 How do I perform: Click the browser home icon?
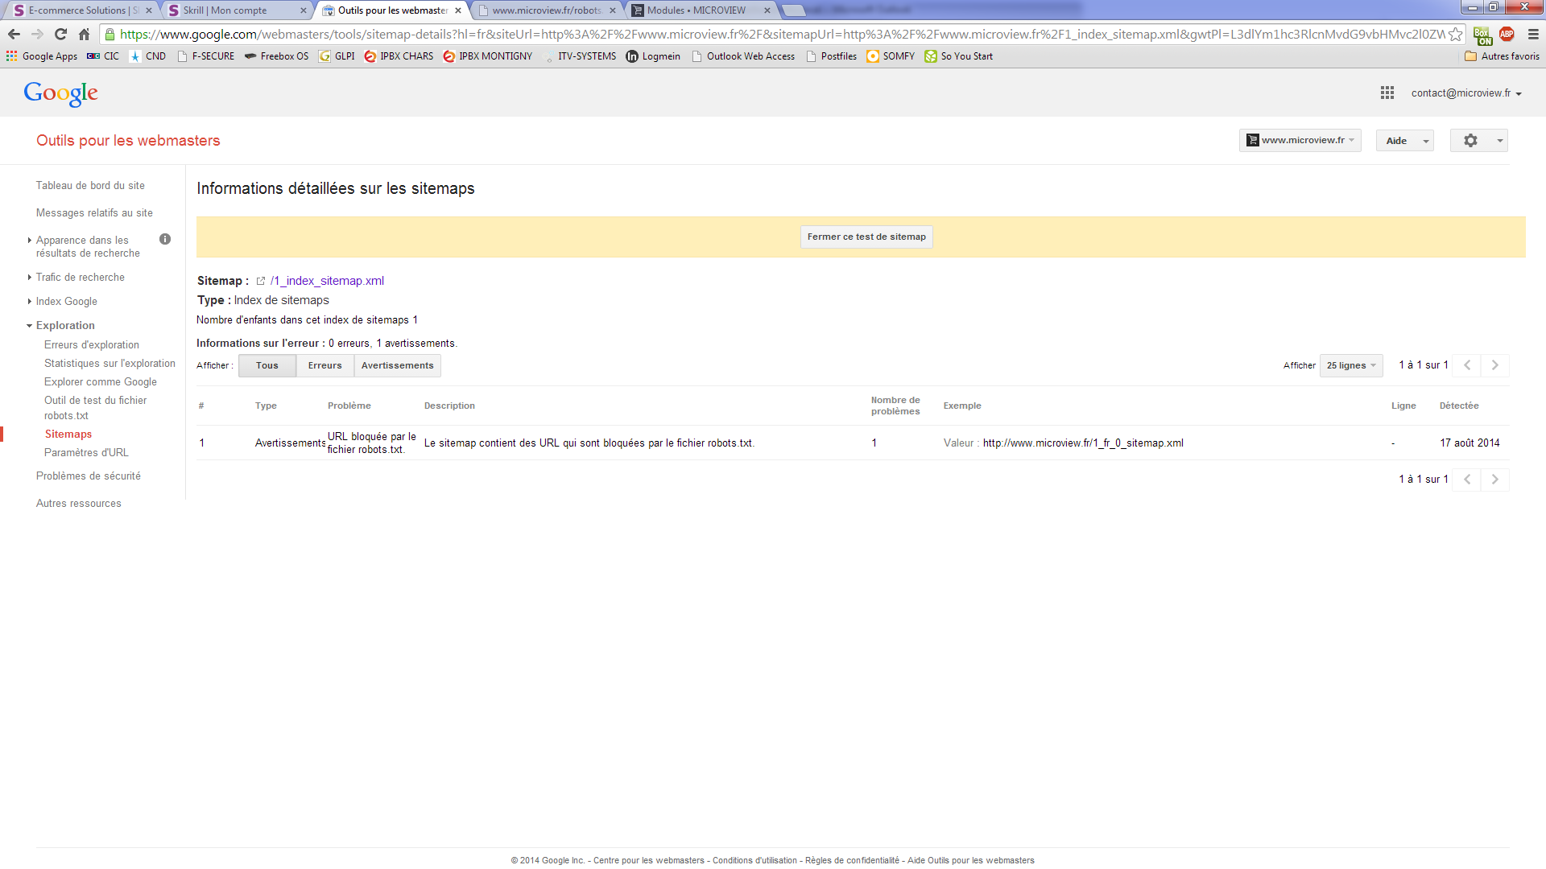(84, 35)
